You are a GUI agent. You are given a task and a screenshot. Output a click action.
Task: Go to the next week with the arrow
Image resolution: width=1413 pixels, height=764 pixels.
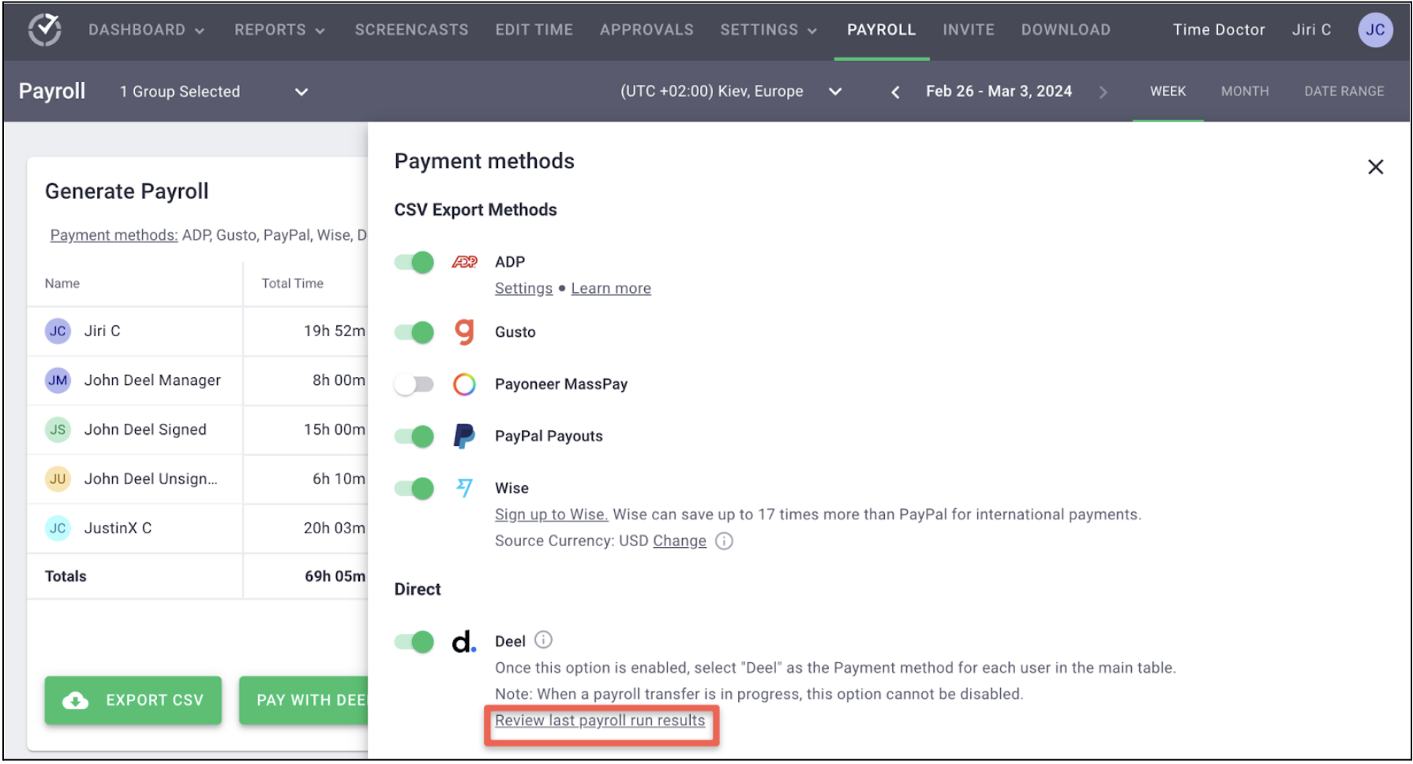click(x=1104, y=92)
